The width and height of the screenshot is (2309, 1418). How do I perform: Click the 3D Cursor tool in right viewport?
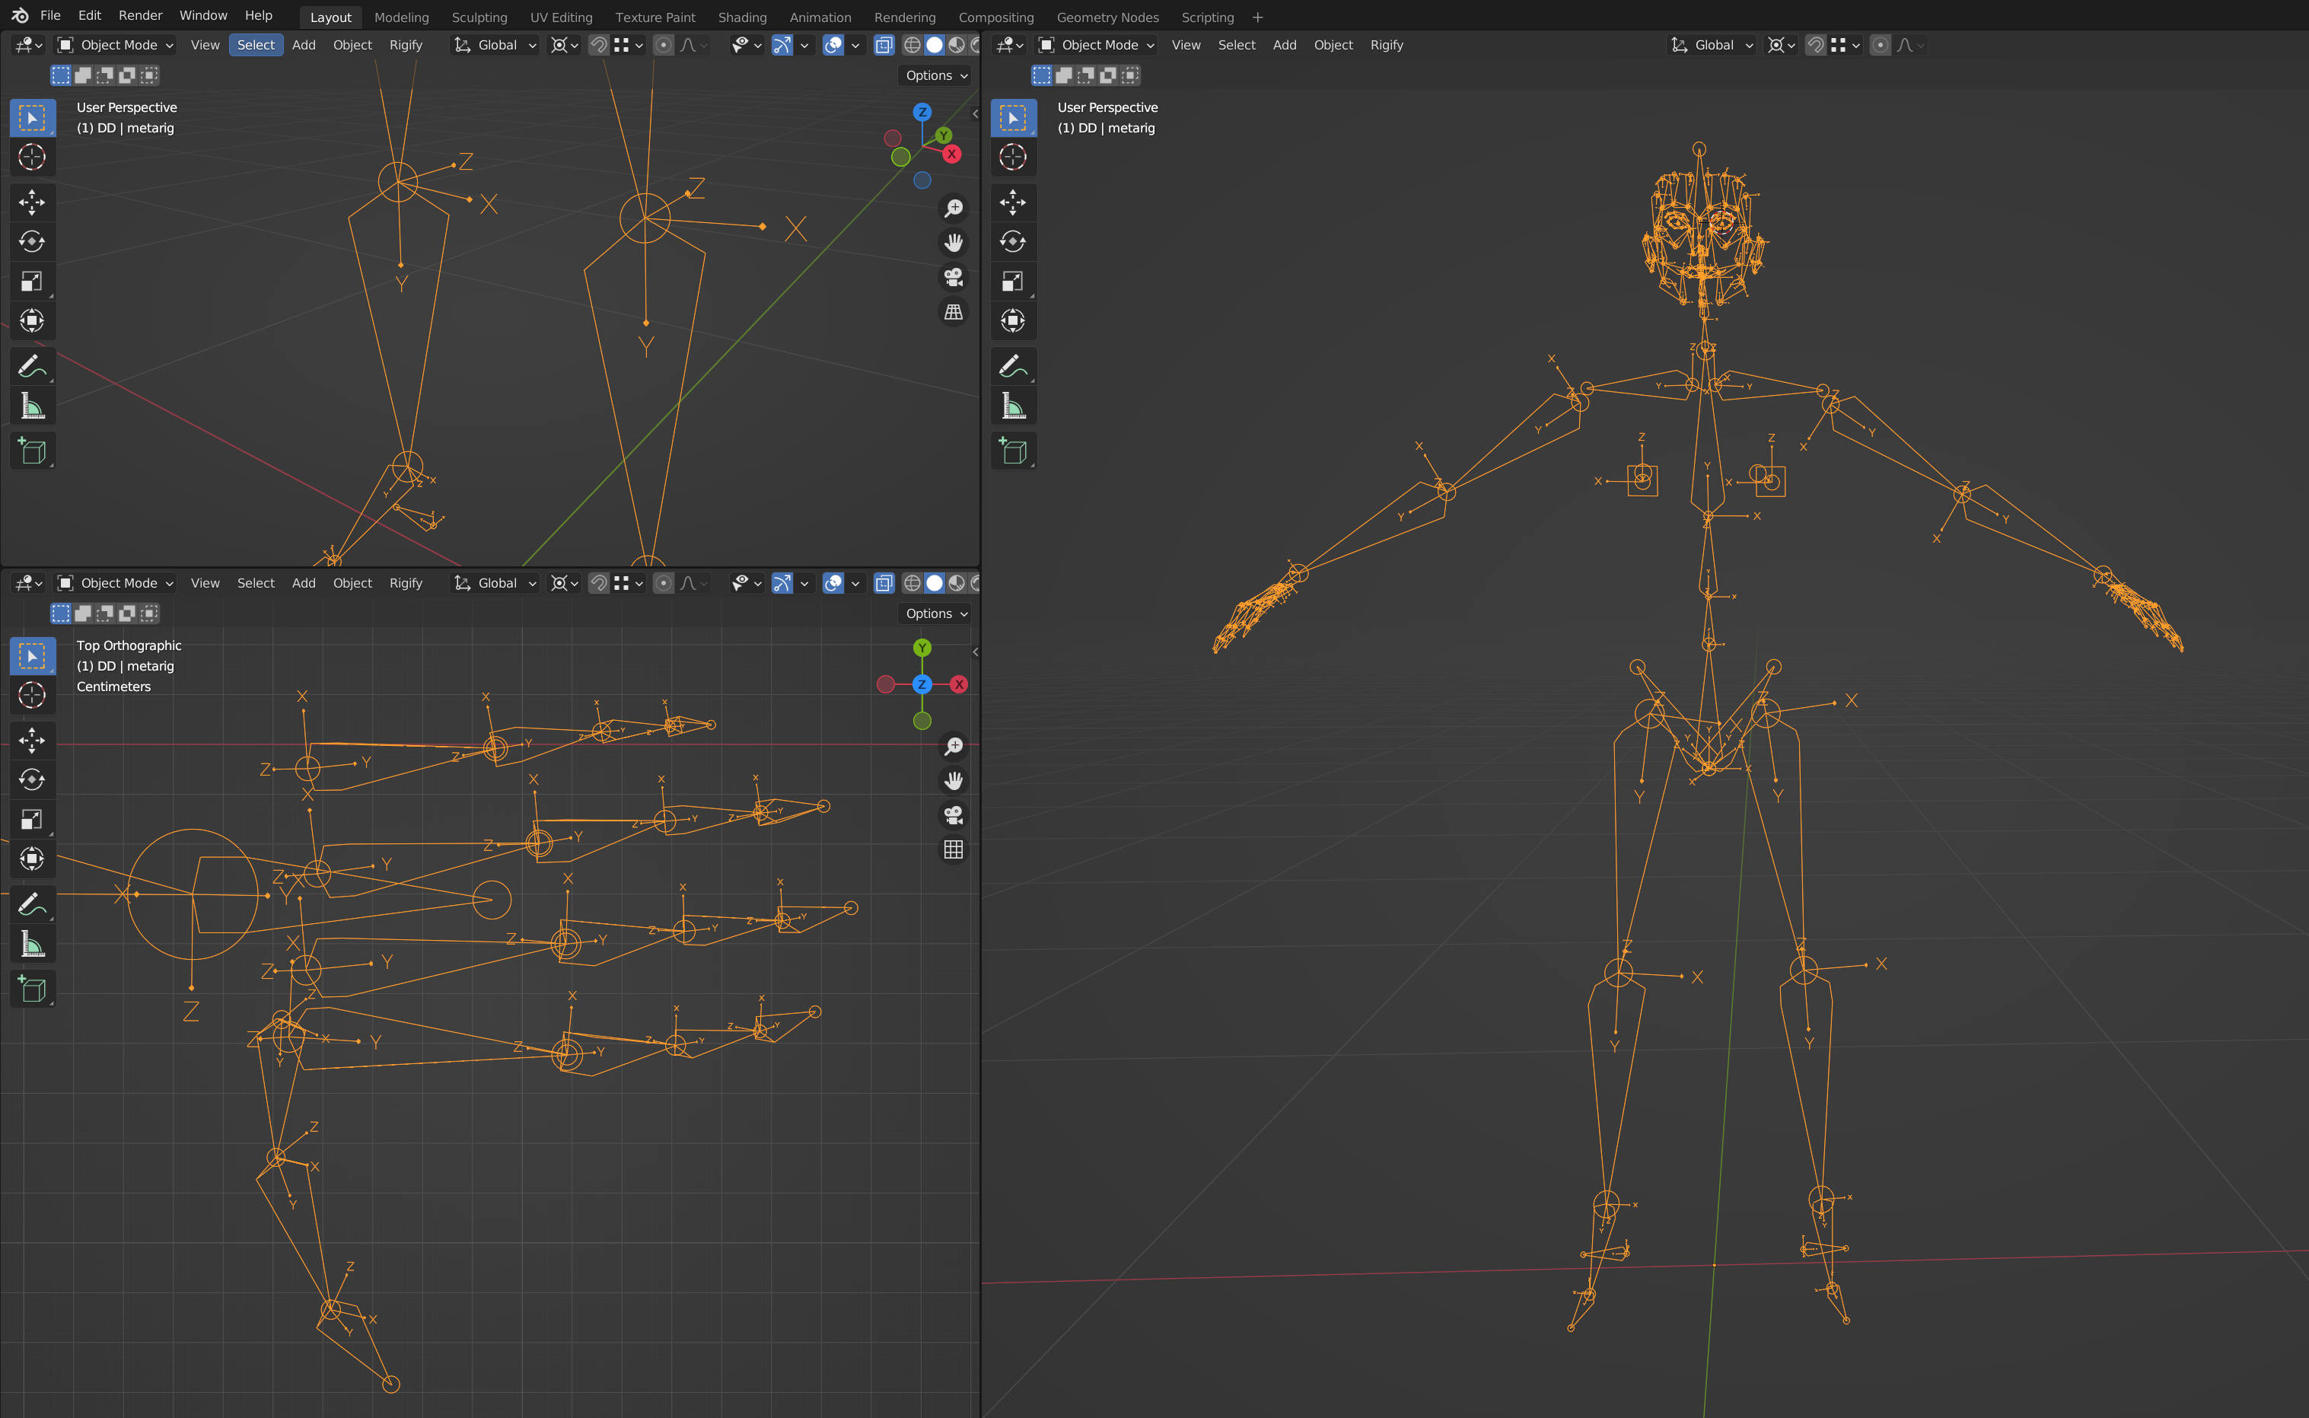(x=1012, y=157)
